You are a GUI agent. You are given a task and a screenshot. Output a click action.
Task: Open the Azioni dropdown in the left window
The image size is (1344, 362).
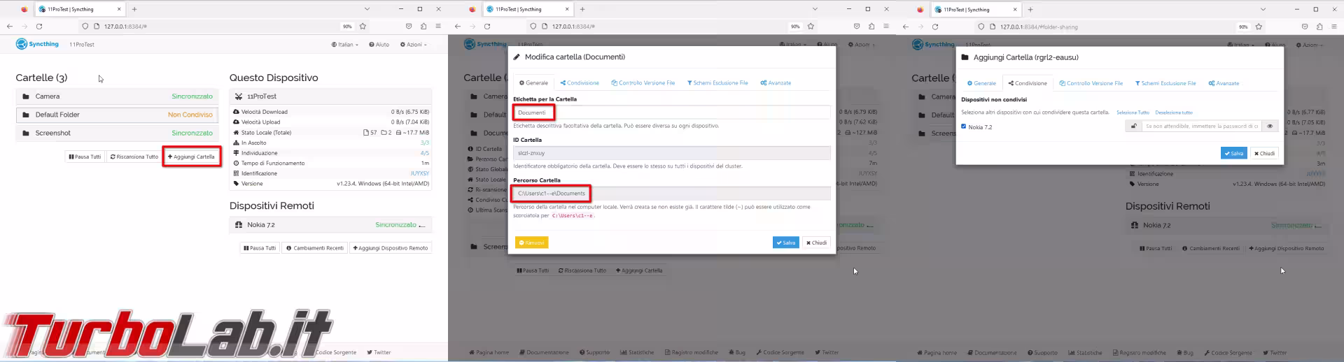(413, 45)
